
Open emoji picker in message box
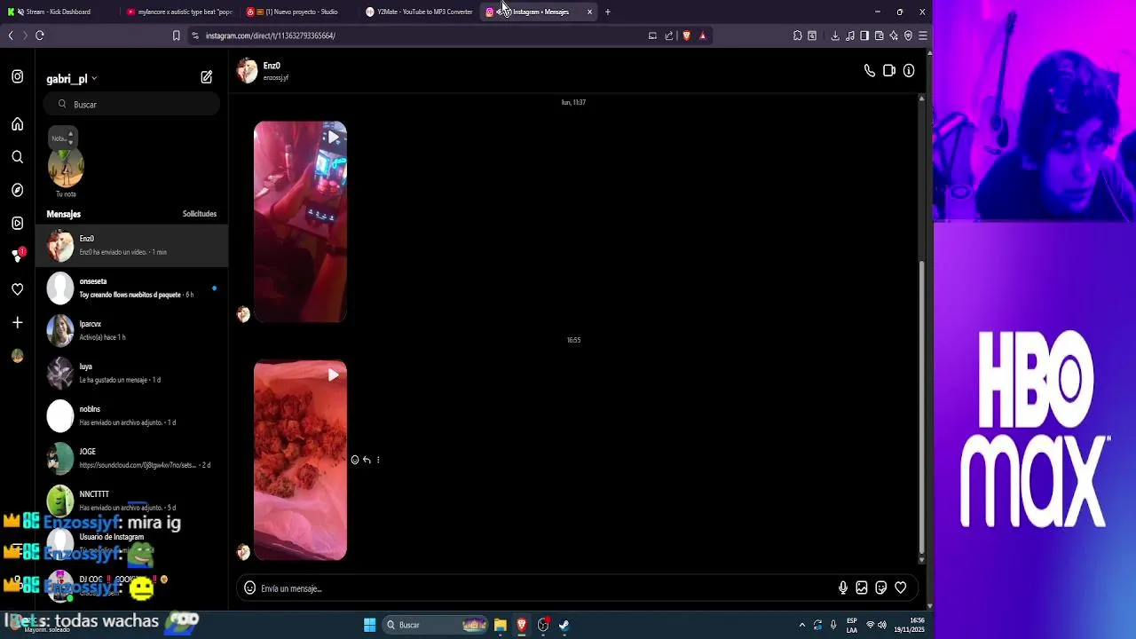tap(249, 588)
